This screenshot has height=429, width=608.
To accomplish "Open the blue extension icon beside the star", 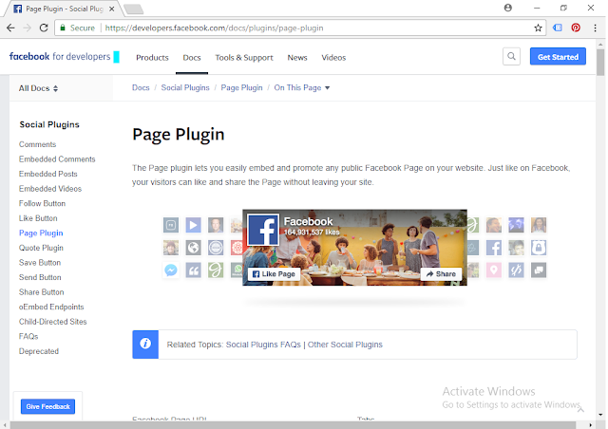I will (558, 28).
